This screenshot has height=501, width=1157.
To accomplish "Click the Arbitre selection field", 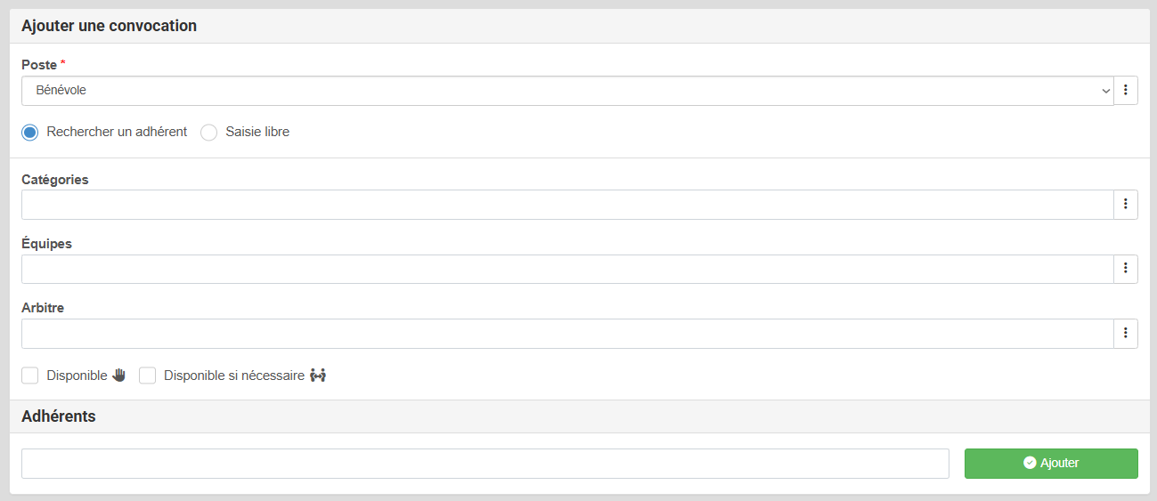I will point(566,334).
